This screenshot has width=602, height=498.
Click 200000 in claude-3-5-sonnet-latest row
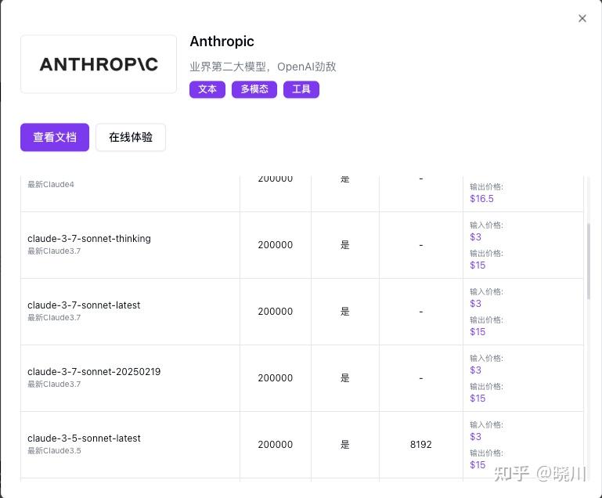[x=276, y=444]
